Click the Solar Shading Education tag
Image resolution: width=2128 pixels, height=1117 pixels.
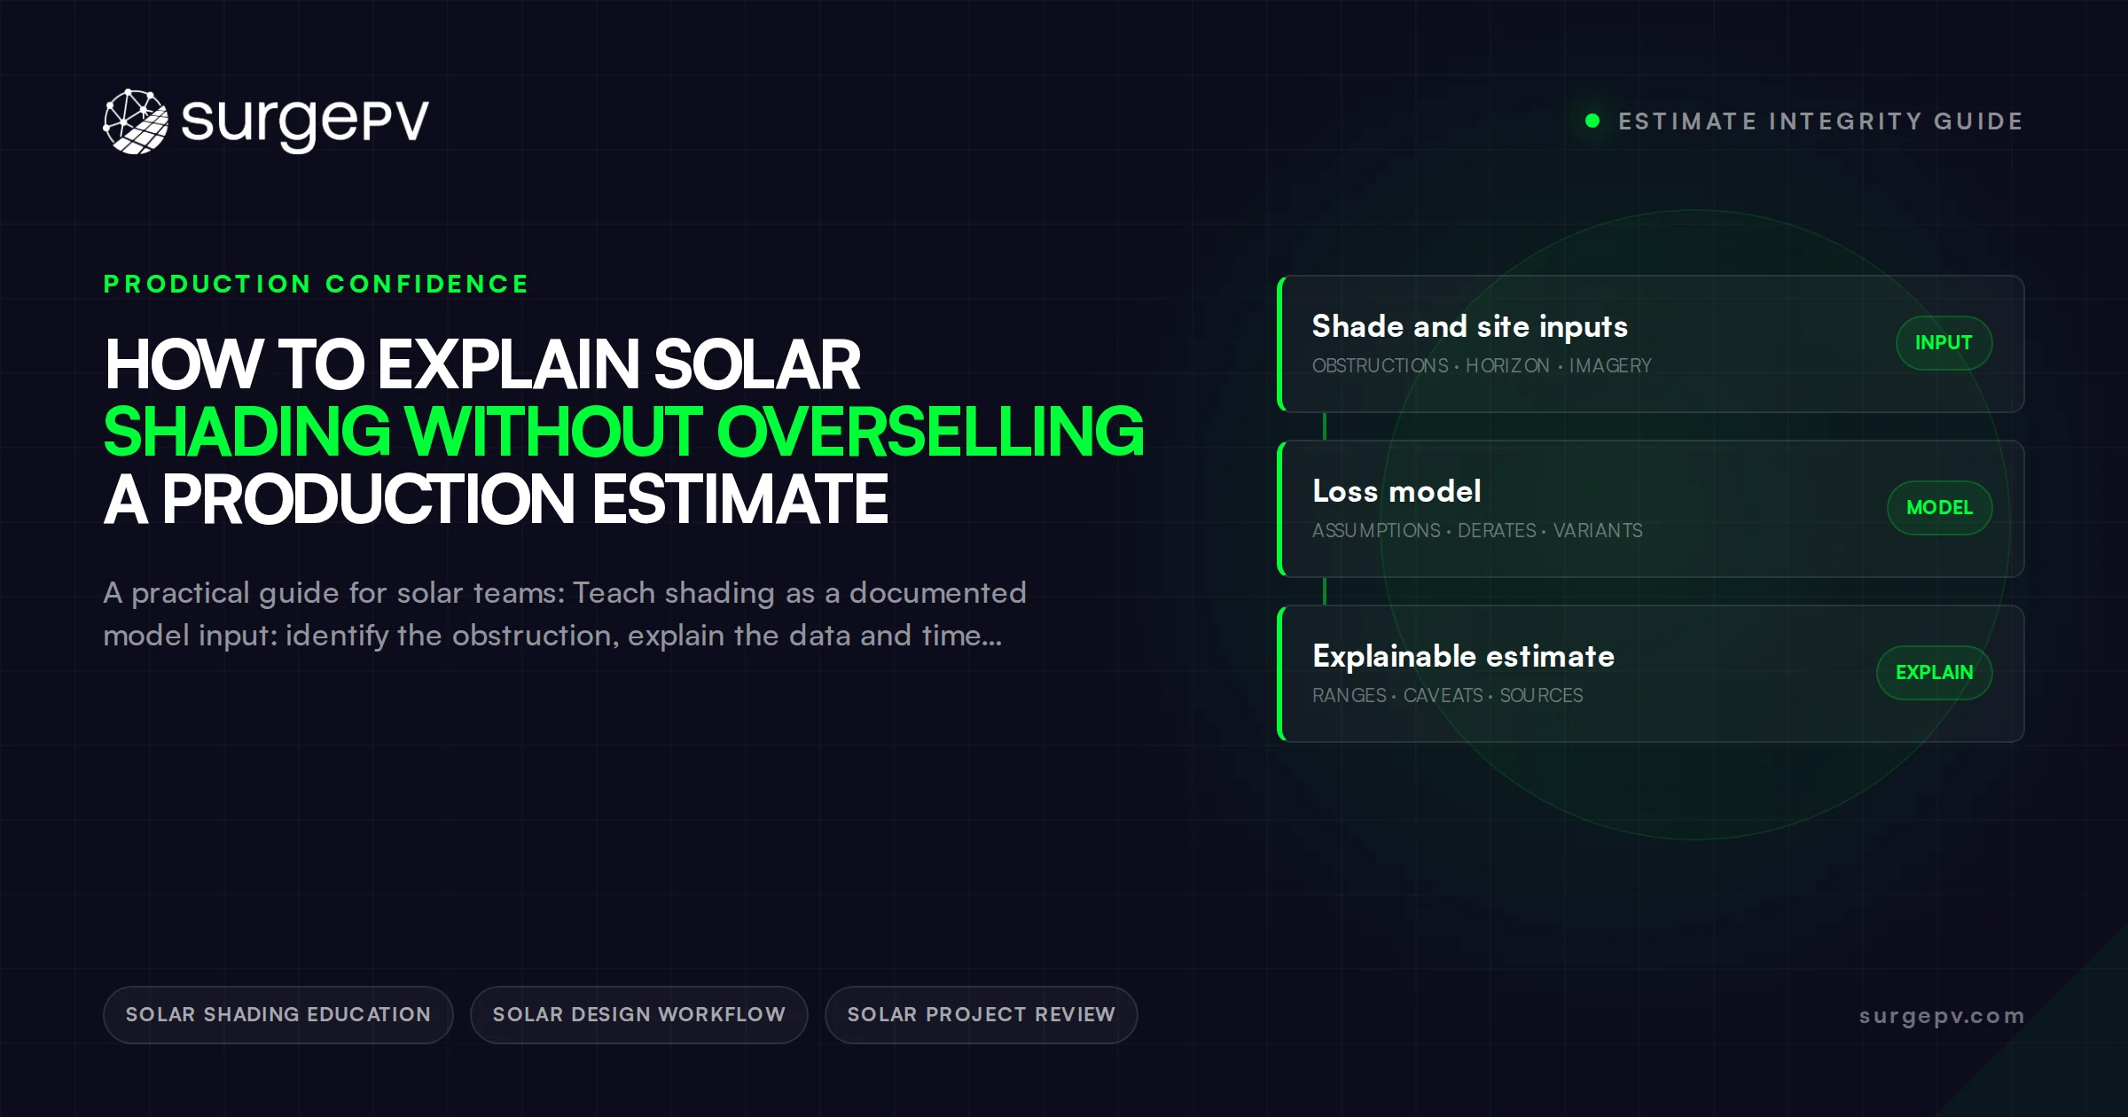[x=278, y=1015]
